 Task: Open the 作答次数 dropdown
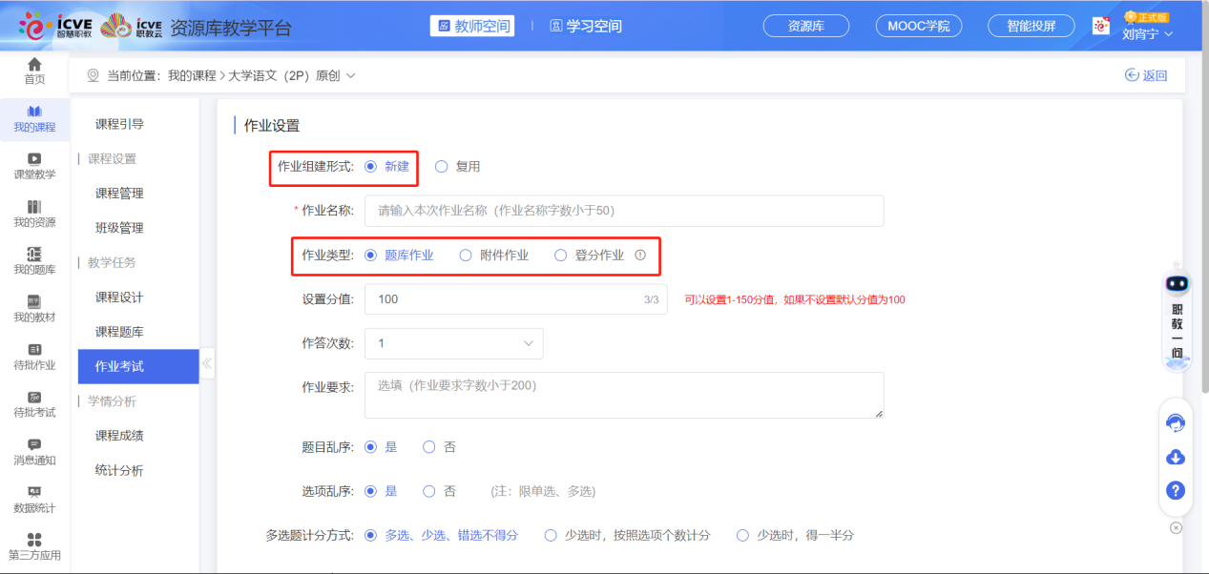pos(453,343)
